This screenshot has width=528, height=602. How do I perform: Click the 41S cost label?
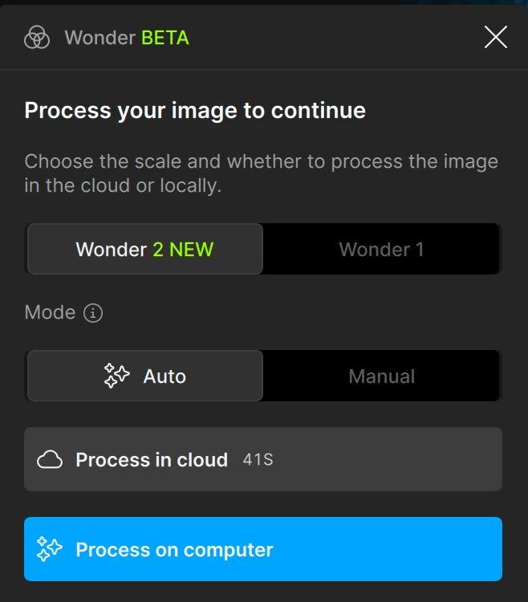pyautogui.click(x=258, y=461)
